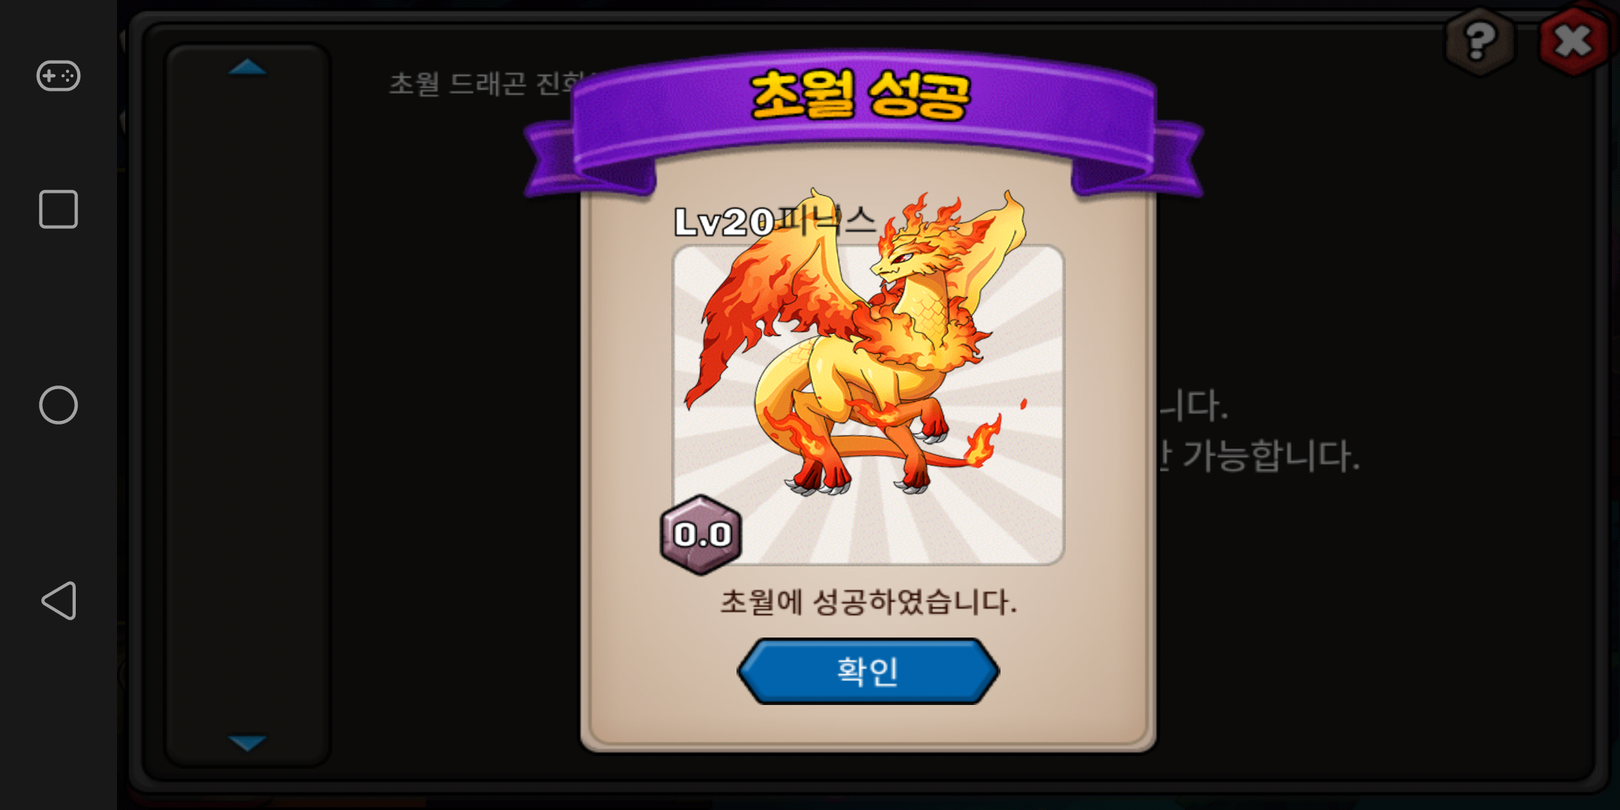Click the 초월에 성공하였습니다 message
Viewport: 1620px width, 810px height.
click(868, 601)
